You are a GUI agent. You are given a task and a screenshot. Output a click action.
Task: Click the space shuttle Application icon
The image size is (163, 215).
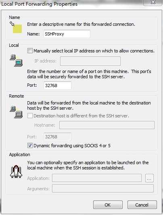pos(16,171)
